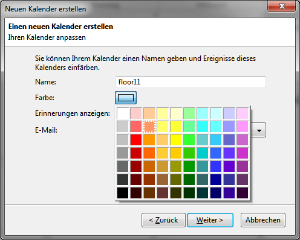Image resolution: width=300 pixels, height=240 pixels.
Task: Cancel the wizard with Abbrechen
Action: click(263, 220)
